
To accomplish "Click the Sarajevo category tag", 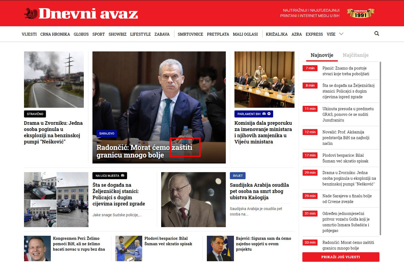I will 106,133.
